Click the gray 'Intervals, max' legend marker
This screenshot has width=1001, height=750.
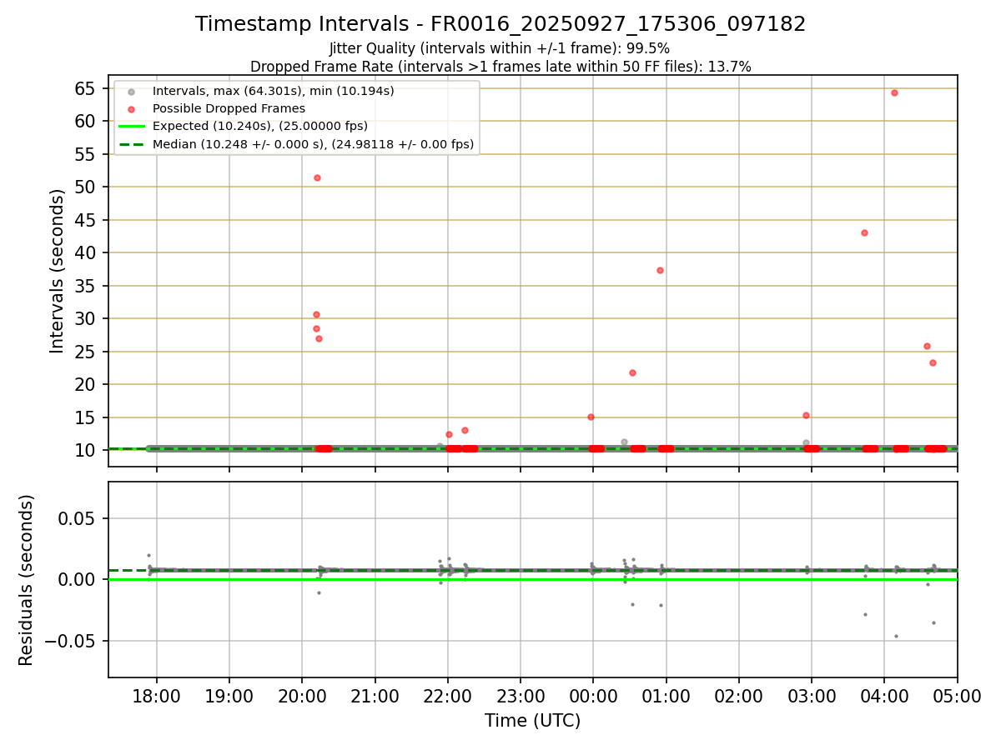point(132,91)
